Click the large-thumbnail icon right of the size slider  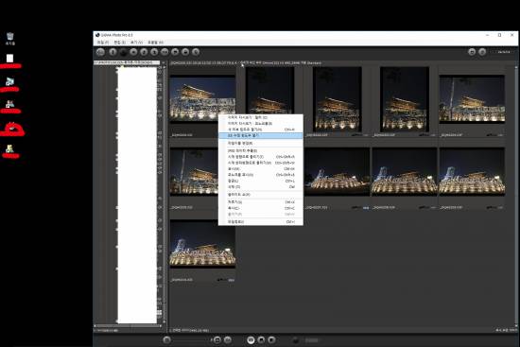[217, 339]
